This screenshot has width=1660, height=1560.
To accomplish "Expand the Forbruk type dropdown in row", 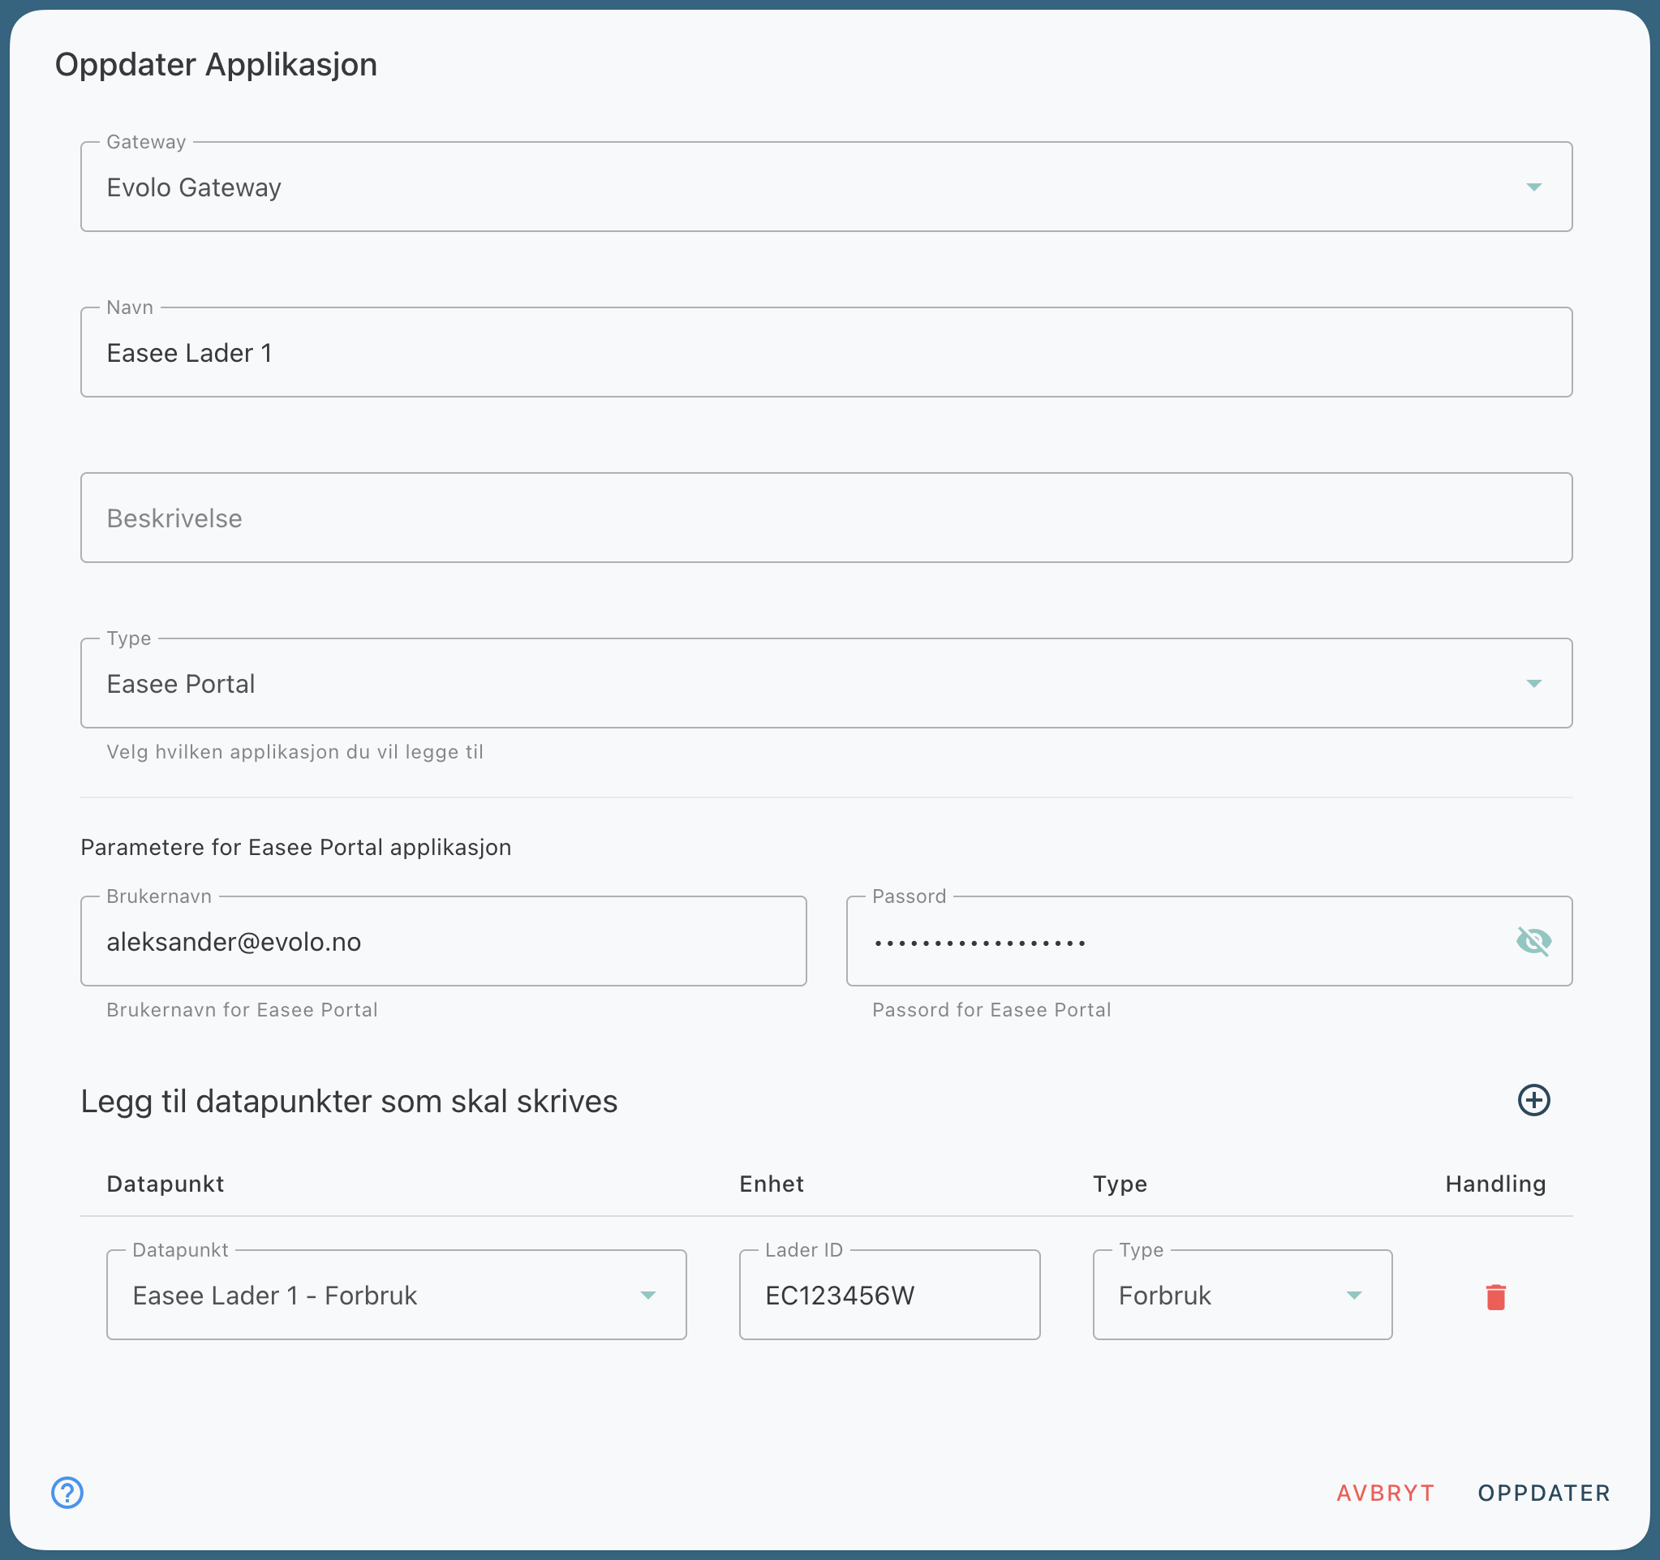I will tap(1353, 1296).
